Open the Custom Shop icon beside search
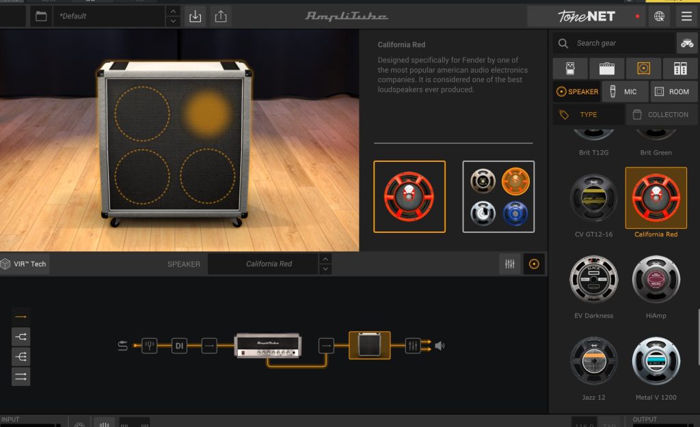The image size is (700, 427). 686,43
